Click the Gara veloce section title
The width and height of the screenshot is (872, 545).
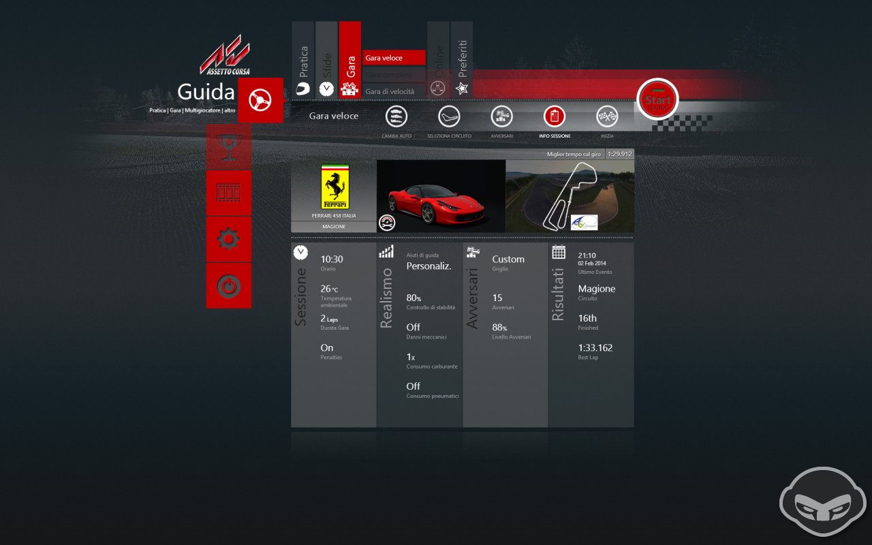334,116
